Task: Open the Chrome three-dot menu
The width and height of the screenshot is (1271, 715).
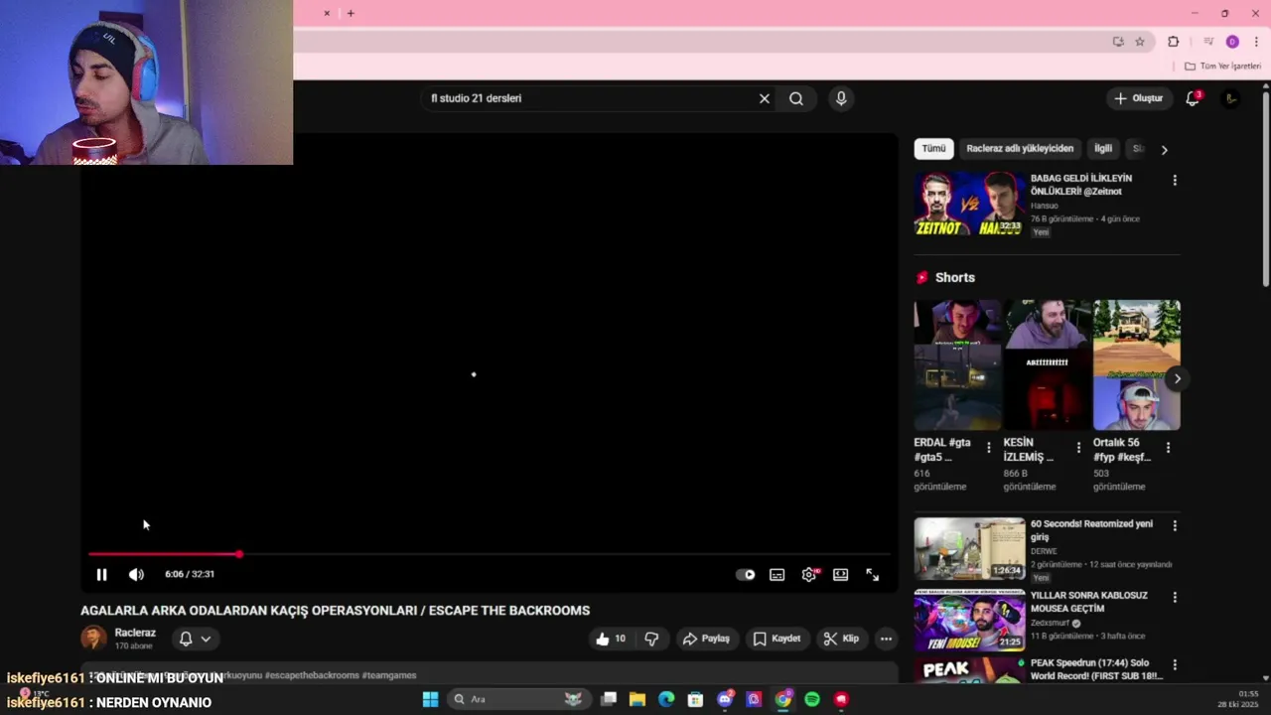Action: click(x=1256, y=42)
